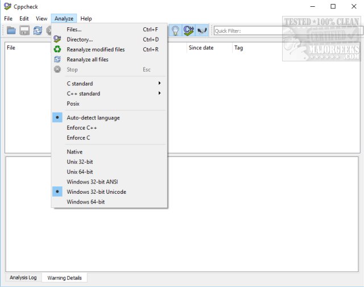The image size is (364, 287).
Task: Click the grey Stop icon in menu
Action: tap(57, 69)
